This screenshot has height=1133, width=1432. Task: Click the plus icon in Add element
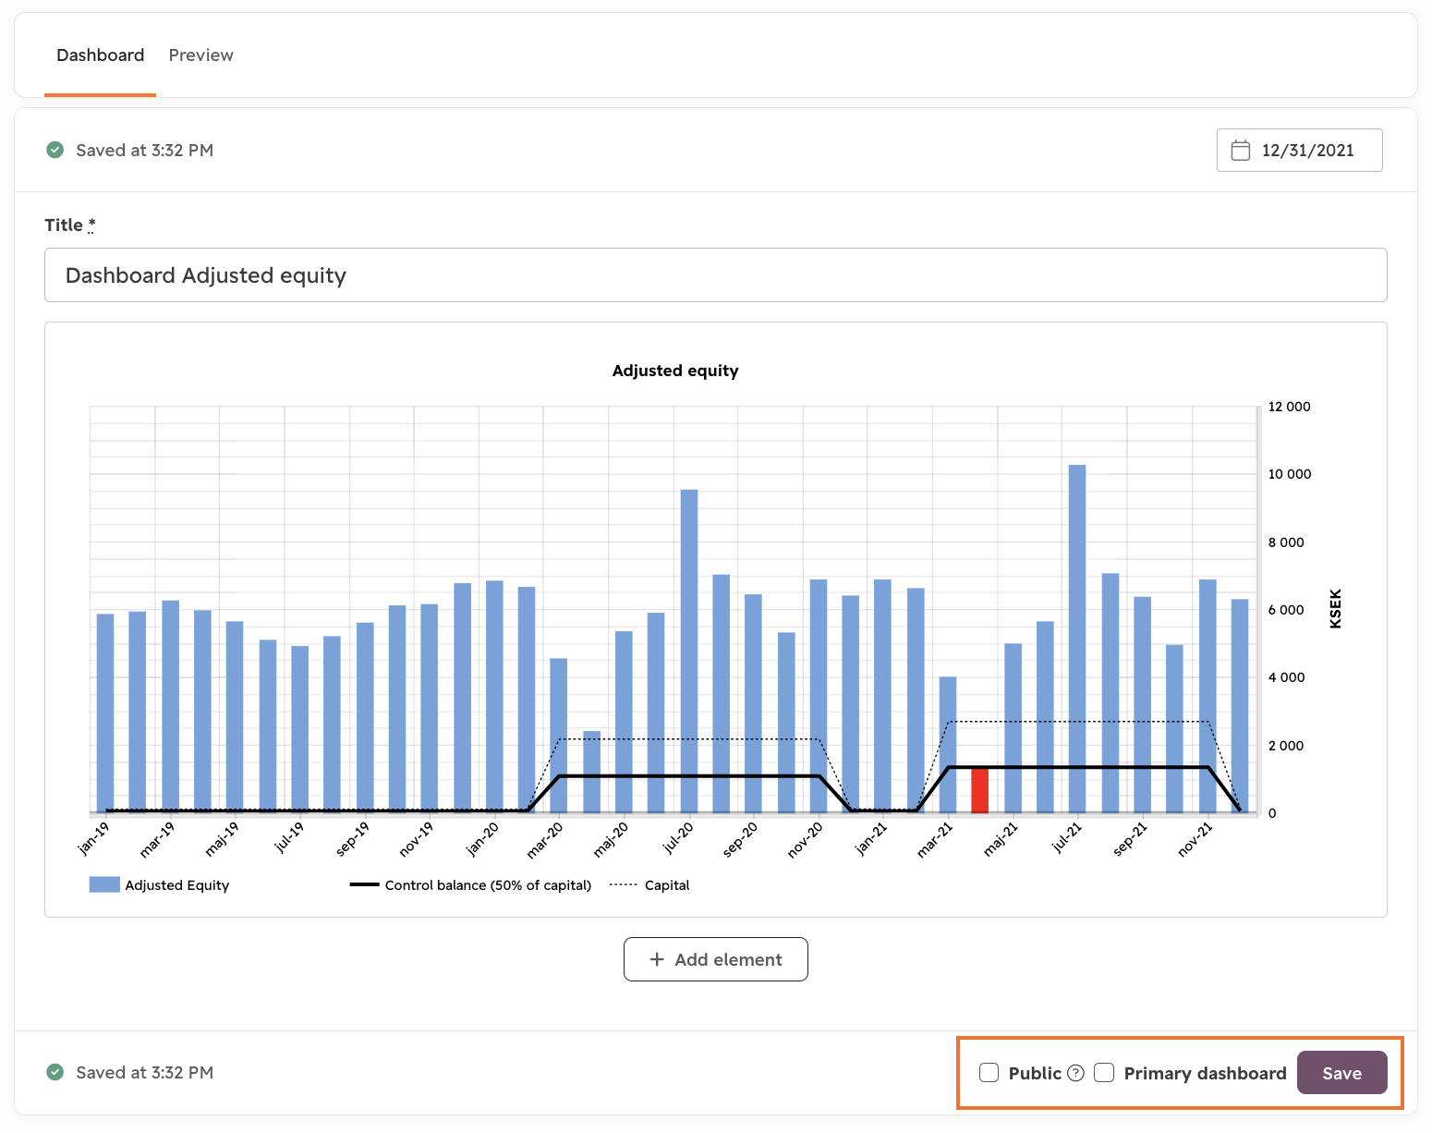657,959
